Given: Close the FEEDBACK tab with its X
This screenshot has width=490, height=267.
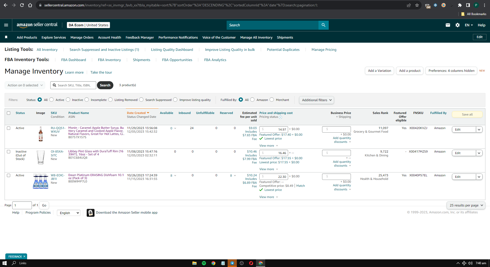Looking at the screenshot, I should coord(24,257).
